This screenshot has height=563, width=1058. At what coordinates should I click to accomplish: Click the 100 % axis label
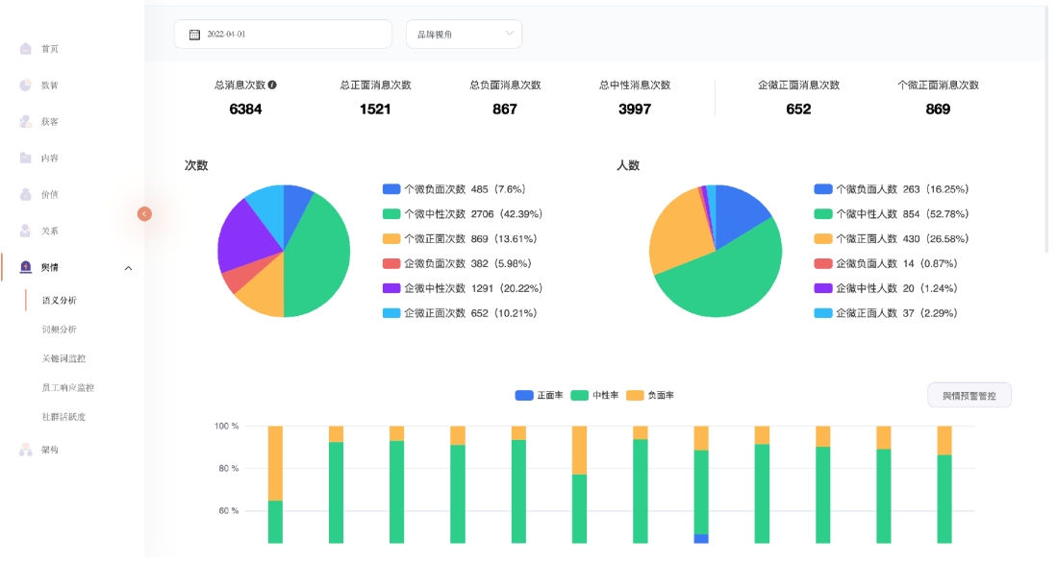[226, 427]
